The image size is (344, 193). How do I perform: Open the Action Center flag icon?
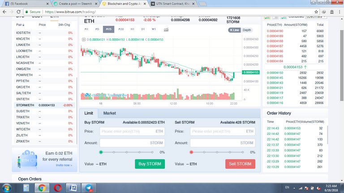(306, 188)
